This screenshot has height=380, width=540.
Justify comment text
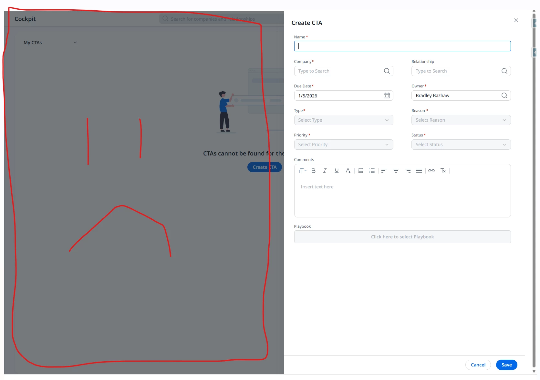419,171
